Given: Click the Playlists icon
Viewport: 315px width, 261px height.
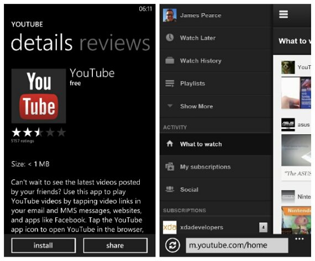Looking at the screenshot, I should (x=170, y=83).
